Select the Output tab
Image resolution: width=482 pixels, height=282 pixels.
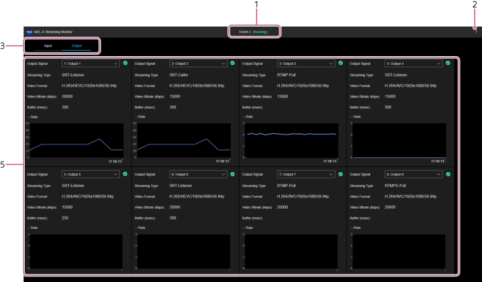point(76,46)
